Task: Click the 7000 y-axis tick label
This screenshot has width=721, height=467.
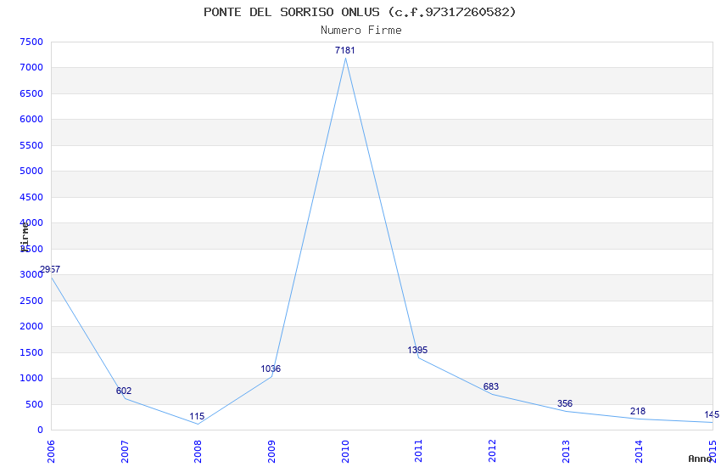Action: [31, 67]
